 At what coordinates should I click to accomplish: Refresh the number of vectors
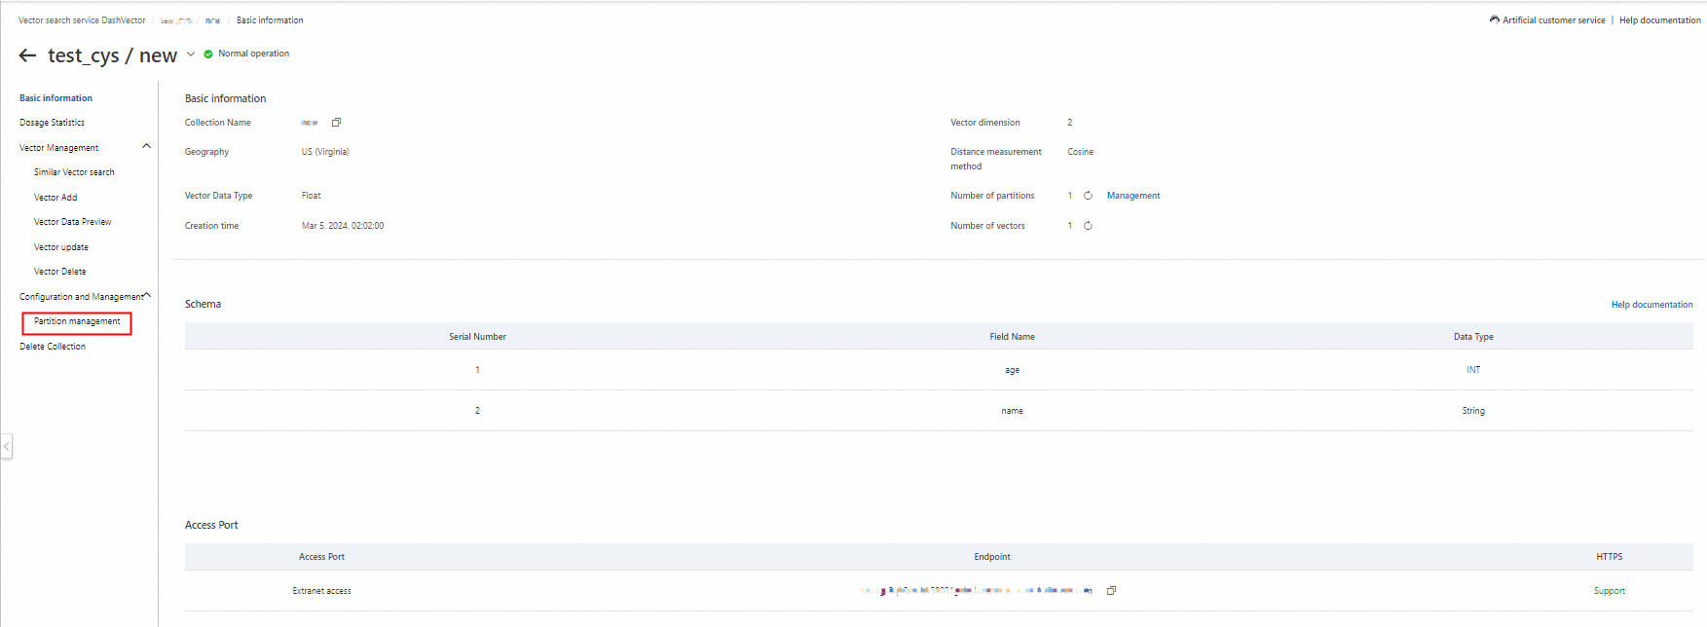1088,226
